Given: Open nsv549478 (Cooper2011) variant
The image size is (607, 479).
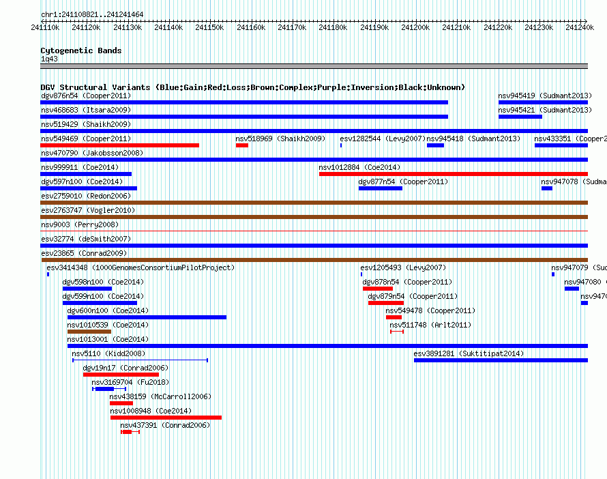Looking at the screenshot, I should click(x=394, y=317).
